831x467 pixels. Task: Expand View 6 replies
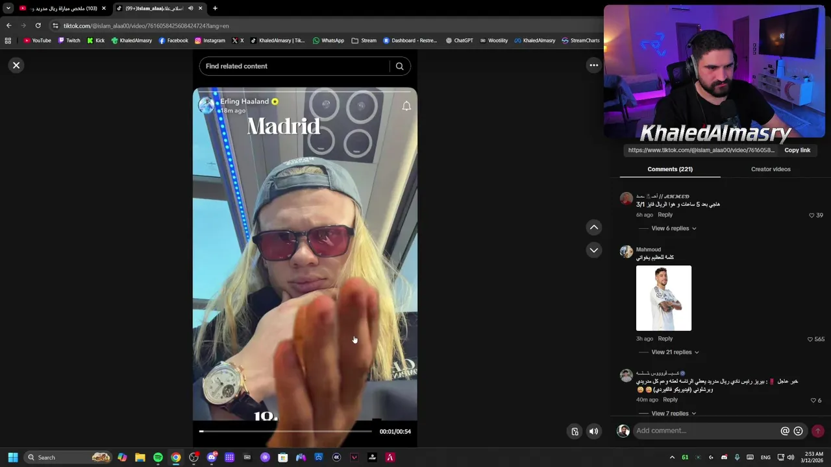coord(674,228)
